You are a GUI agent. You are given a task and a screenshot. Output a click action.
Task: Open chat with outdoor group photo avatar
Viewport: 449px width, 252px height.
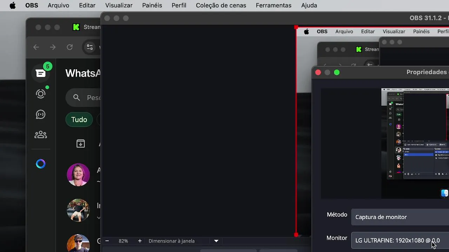coord(78,210)
